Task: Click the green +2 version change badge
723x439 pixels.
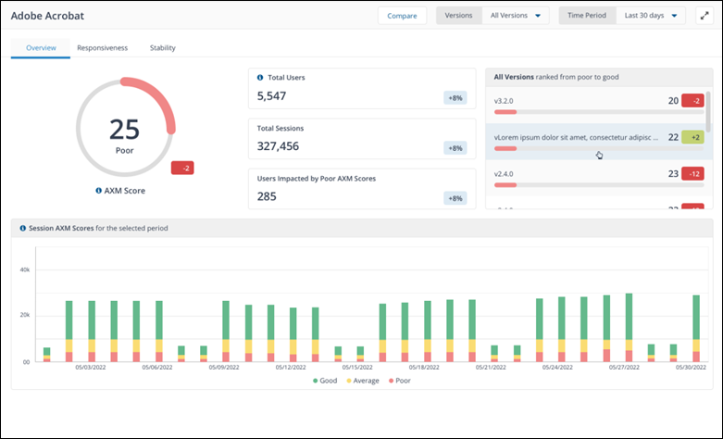Action: pyautogui.click(x=692, y=137)
